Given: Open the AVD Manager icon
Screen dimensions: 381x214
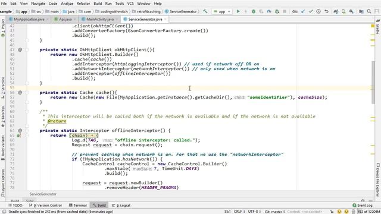Looking at the screenshot, I should pyautogui.click(x=343, y=11).
